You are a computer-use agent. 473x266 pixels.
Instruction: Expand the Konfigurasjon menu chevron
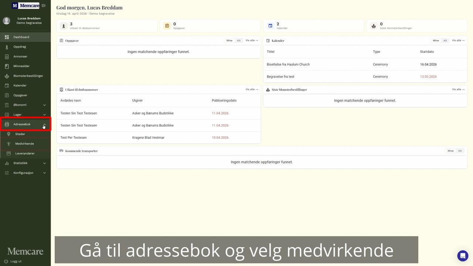[44, 173]
